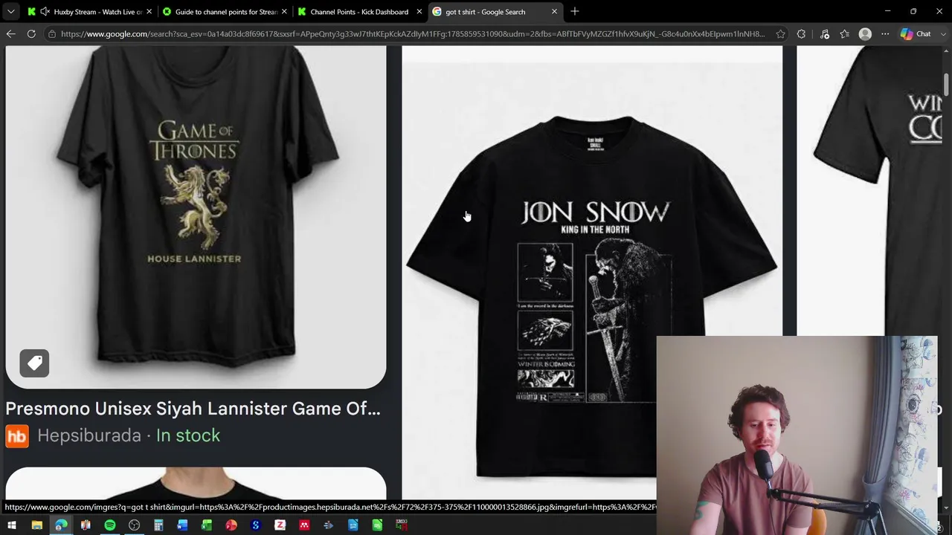Click the price tag icon on Lannister shirt
Viewport: 952px width, 535px height.
tap(34, 363)
